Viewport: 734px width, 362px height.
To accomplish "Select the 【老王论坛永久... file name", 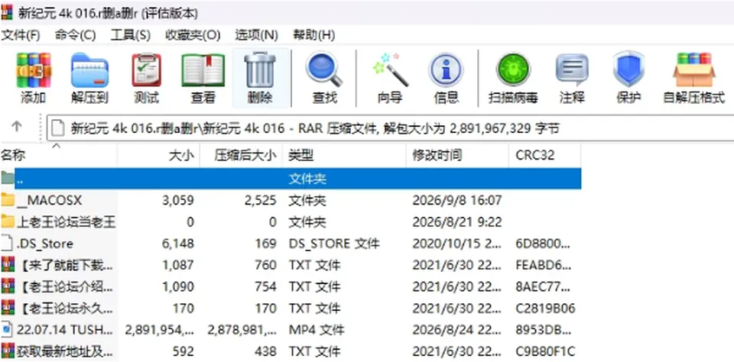I will tap(66, 309).
